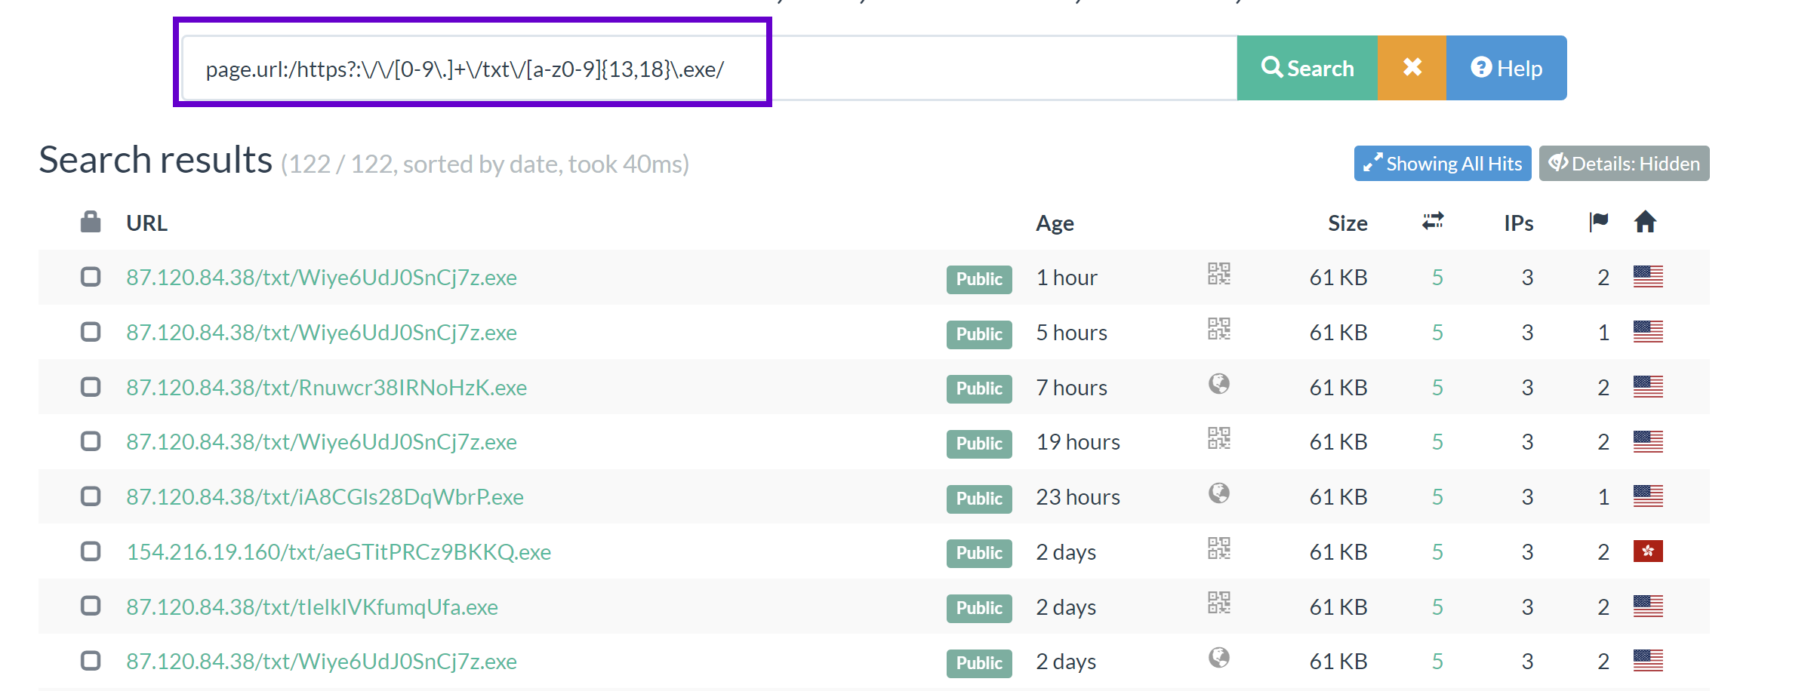Check the box for the last 2 days Wiye6UdJ0SnCj7z result

(x=91, y=661)
